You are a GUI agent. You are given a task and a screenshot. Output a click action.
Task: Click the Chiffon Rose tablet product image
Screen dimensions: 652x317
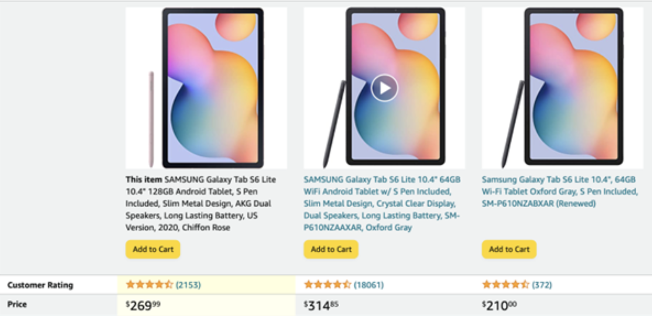(x=206, y=88)
